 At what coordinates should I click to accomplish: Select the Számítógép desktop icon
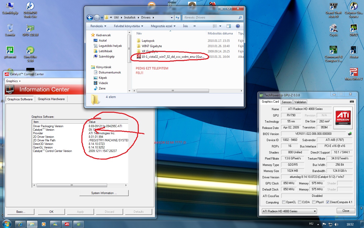[10, 8]
